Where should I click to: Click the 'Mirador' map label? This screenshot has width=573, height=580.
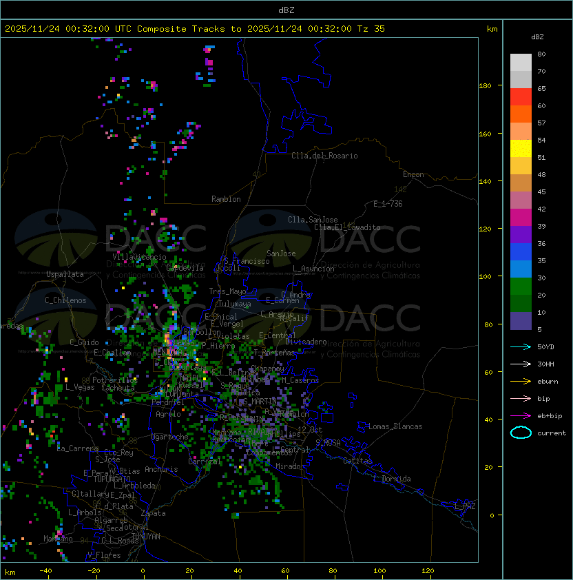[x=291, y=466]
